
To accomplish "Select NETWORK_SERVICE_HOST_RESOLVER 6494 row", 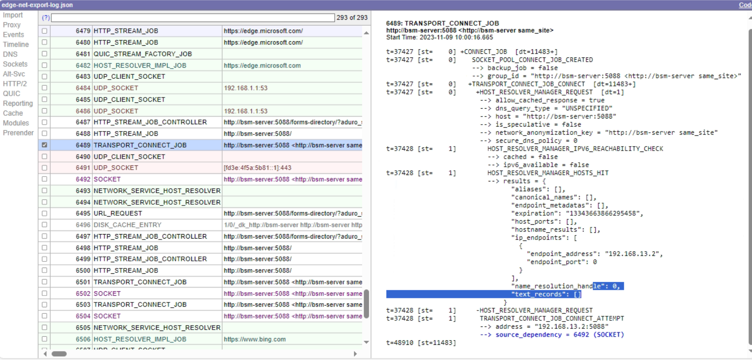I will point(200,202).
